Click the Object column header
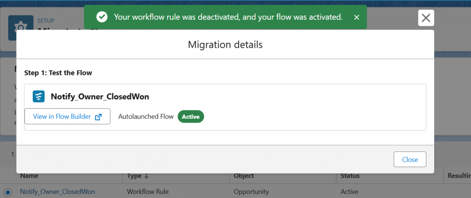471x198 pixels. pos(244,176)
